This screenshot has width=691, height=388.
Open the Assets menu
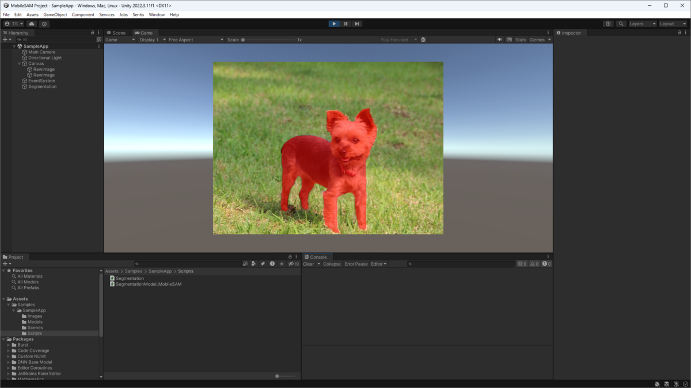point(32,14)
